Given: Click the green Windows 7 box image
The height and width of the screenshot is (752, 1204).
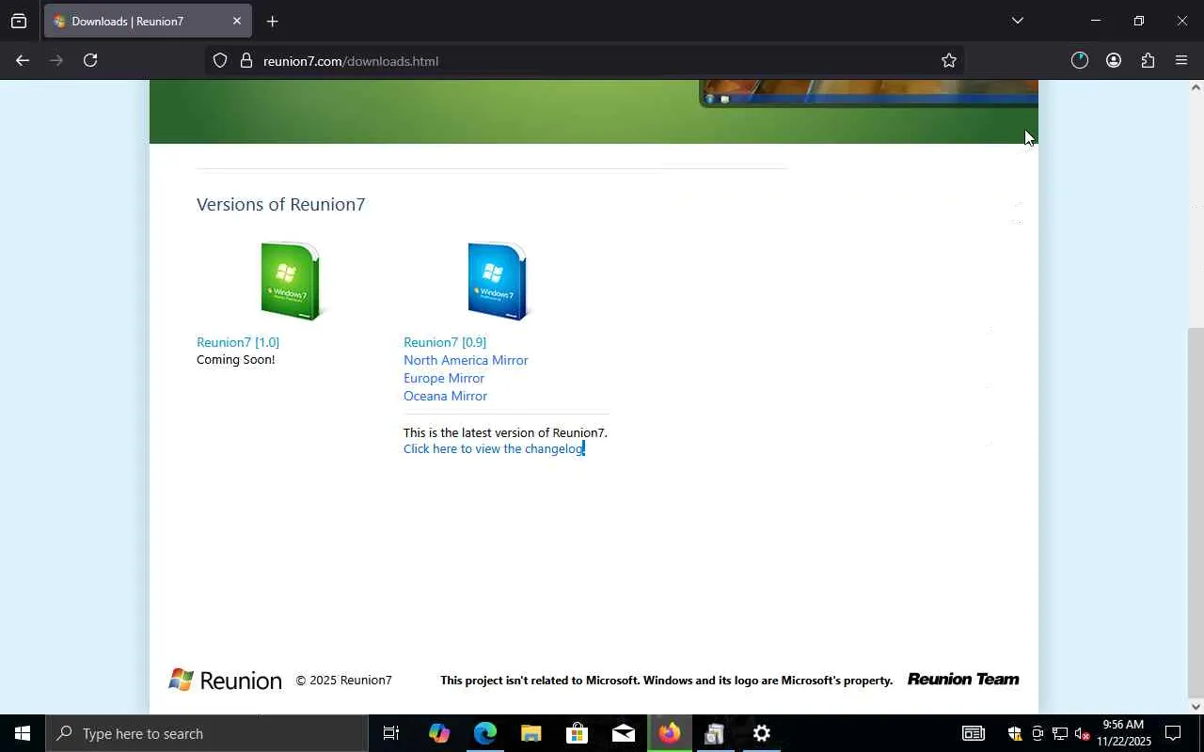Looking at the screenshot, I should (x=291, y=281).
